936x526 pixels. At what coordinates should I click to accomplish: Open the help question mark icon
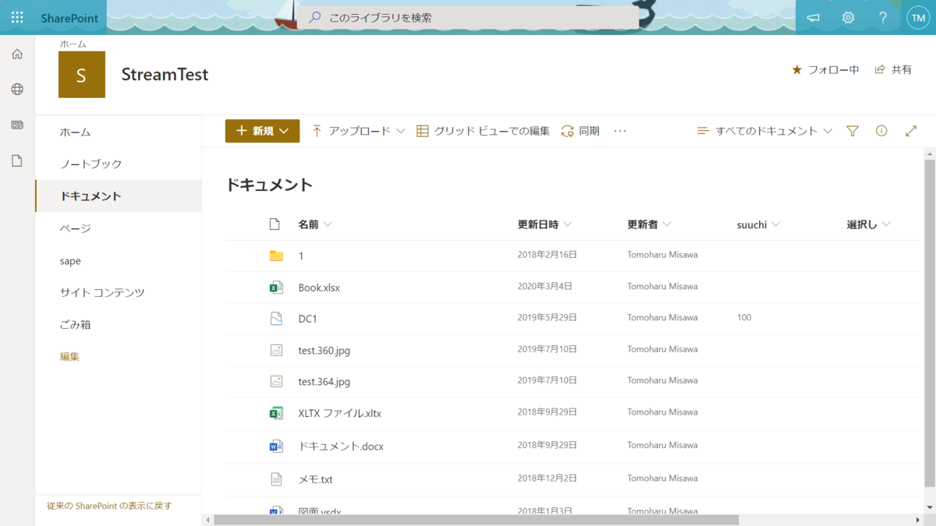tap(883, 17)
